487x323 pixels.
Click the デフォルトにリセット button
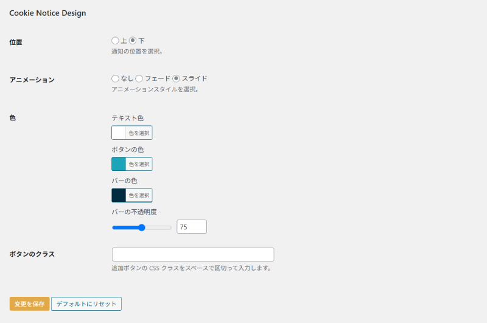(x=86, y=304)
